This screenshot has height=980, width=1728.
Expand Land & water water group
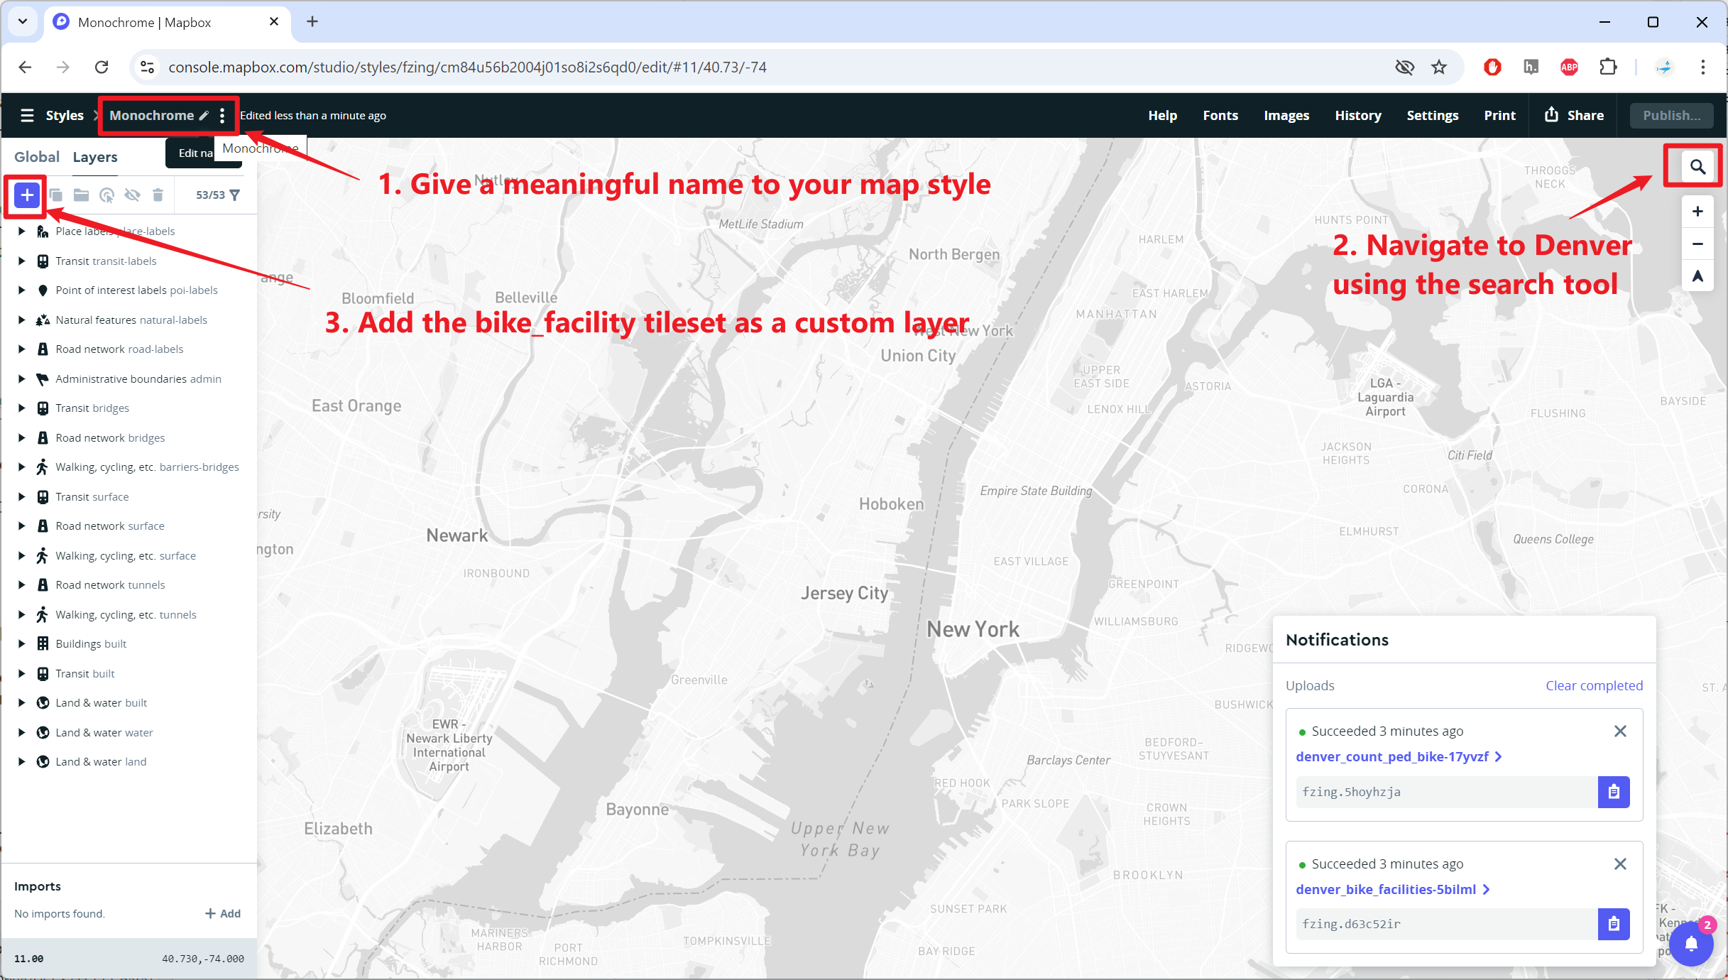pyautogui.click(x=22, y=732)
